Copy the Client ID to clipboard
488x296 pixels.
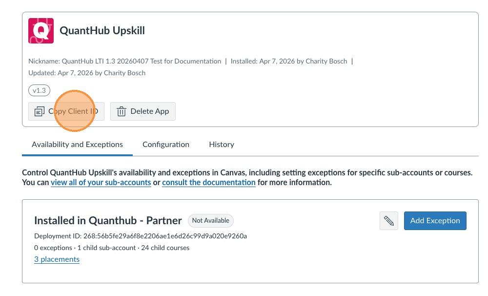[x=66, y=111]
